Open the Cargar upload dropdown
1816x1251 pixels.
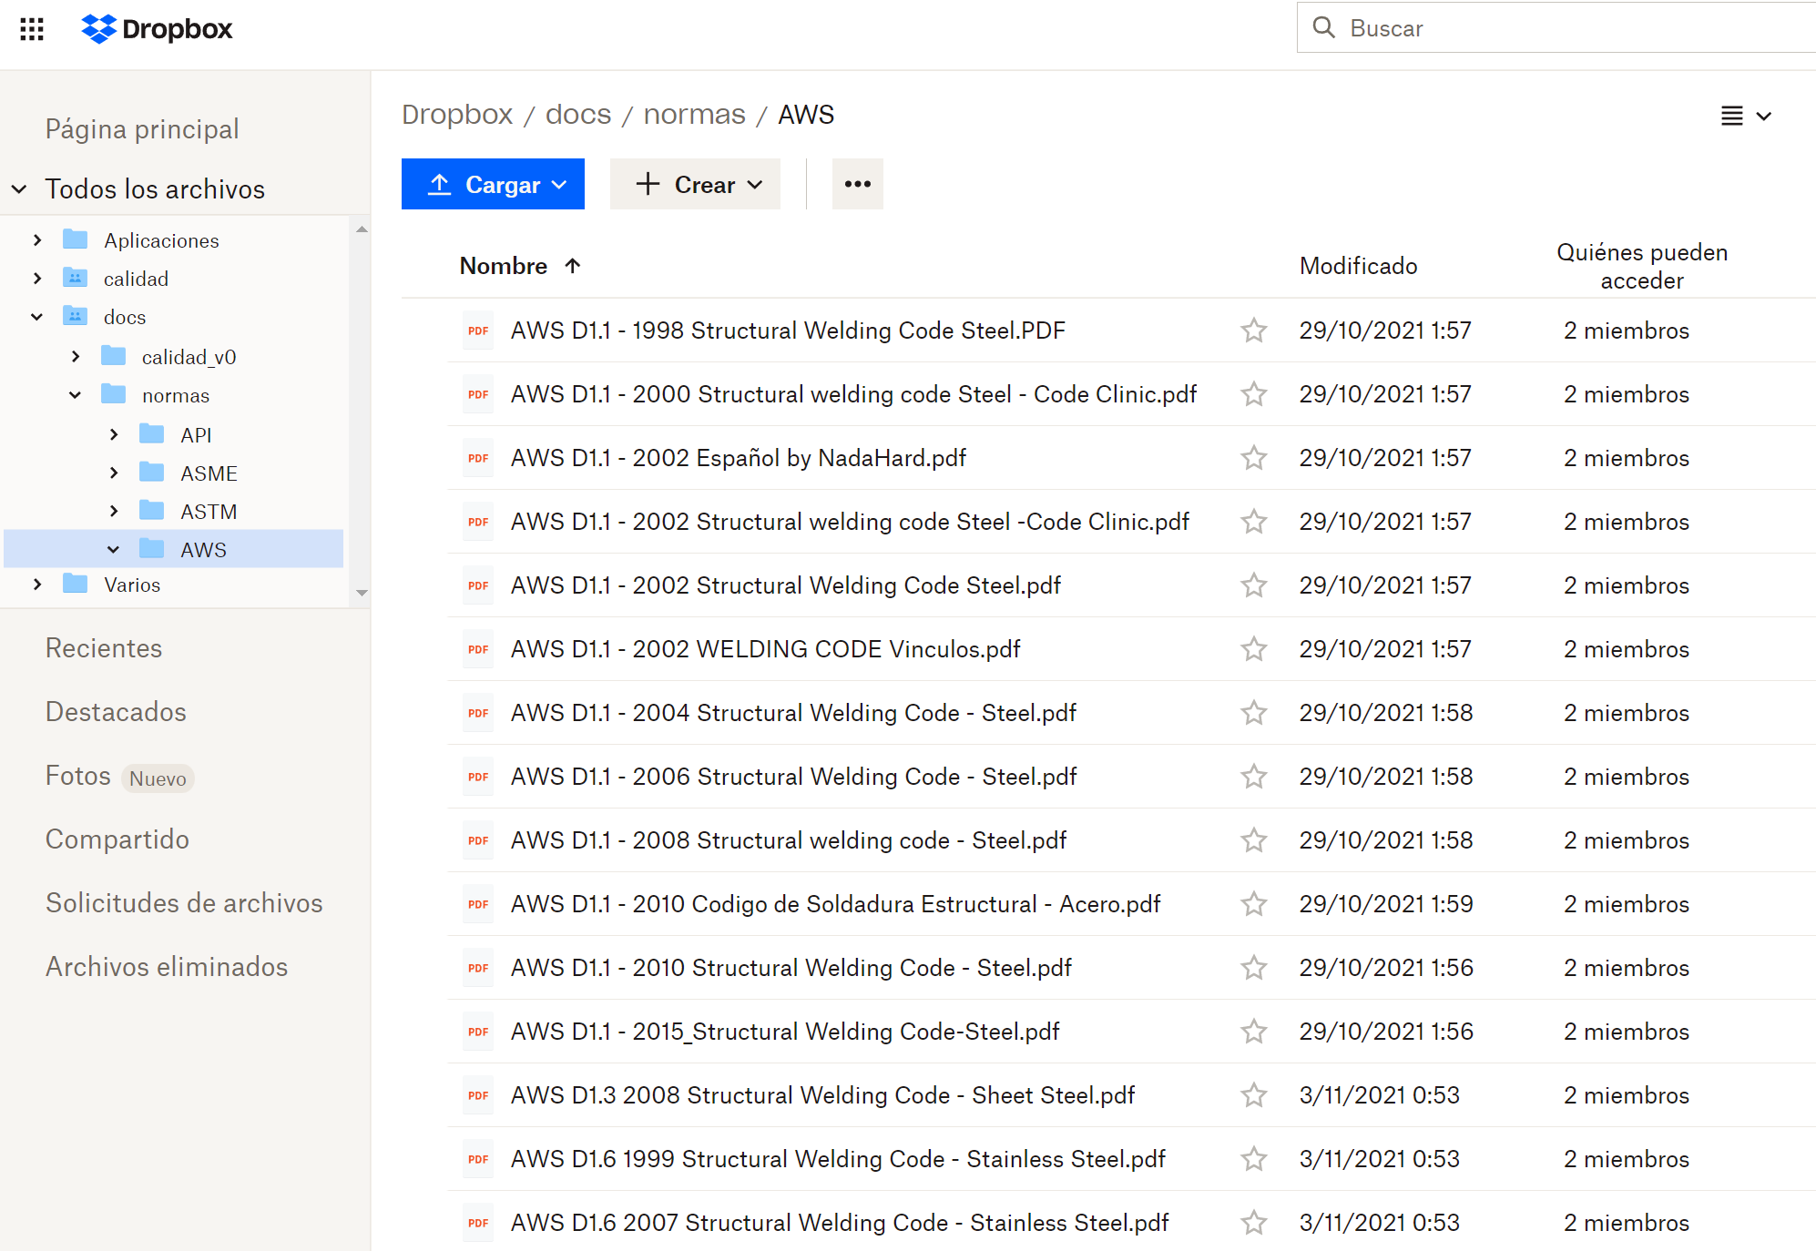point(493,184)
